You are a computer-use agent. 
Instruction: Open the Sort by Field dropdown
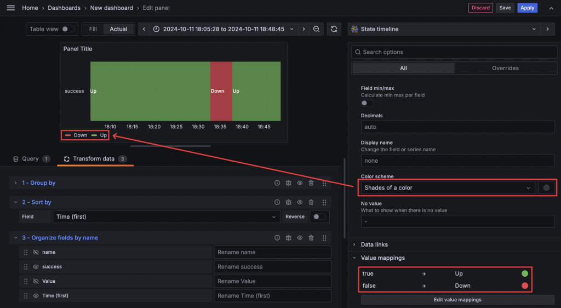tap(167, 217)
